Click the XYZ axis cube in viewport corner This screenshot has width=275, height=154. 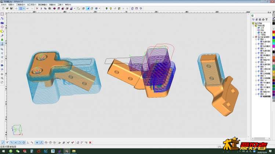click(x=17, y=130)
